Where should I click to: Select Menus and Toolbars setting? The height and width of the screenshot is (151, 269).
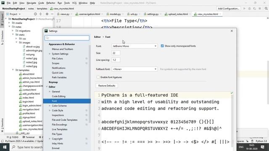click(x=63, y=49)
